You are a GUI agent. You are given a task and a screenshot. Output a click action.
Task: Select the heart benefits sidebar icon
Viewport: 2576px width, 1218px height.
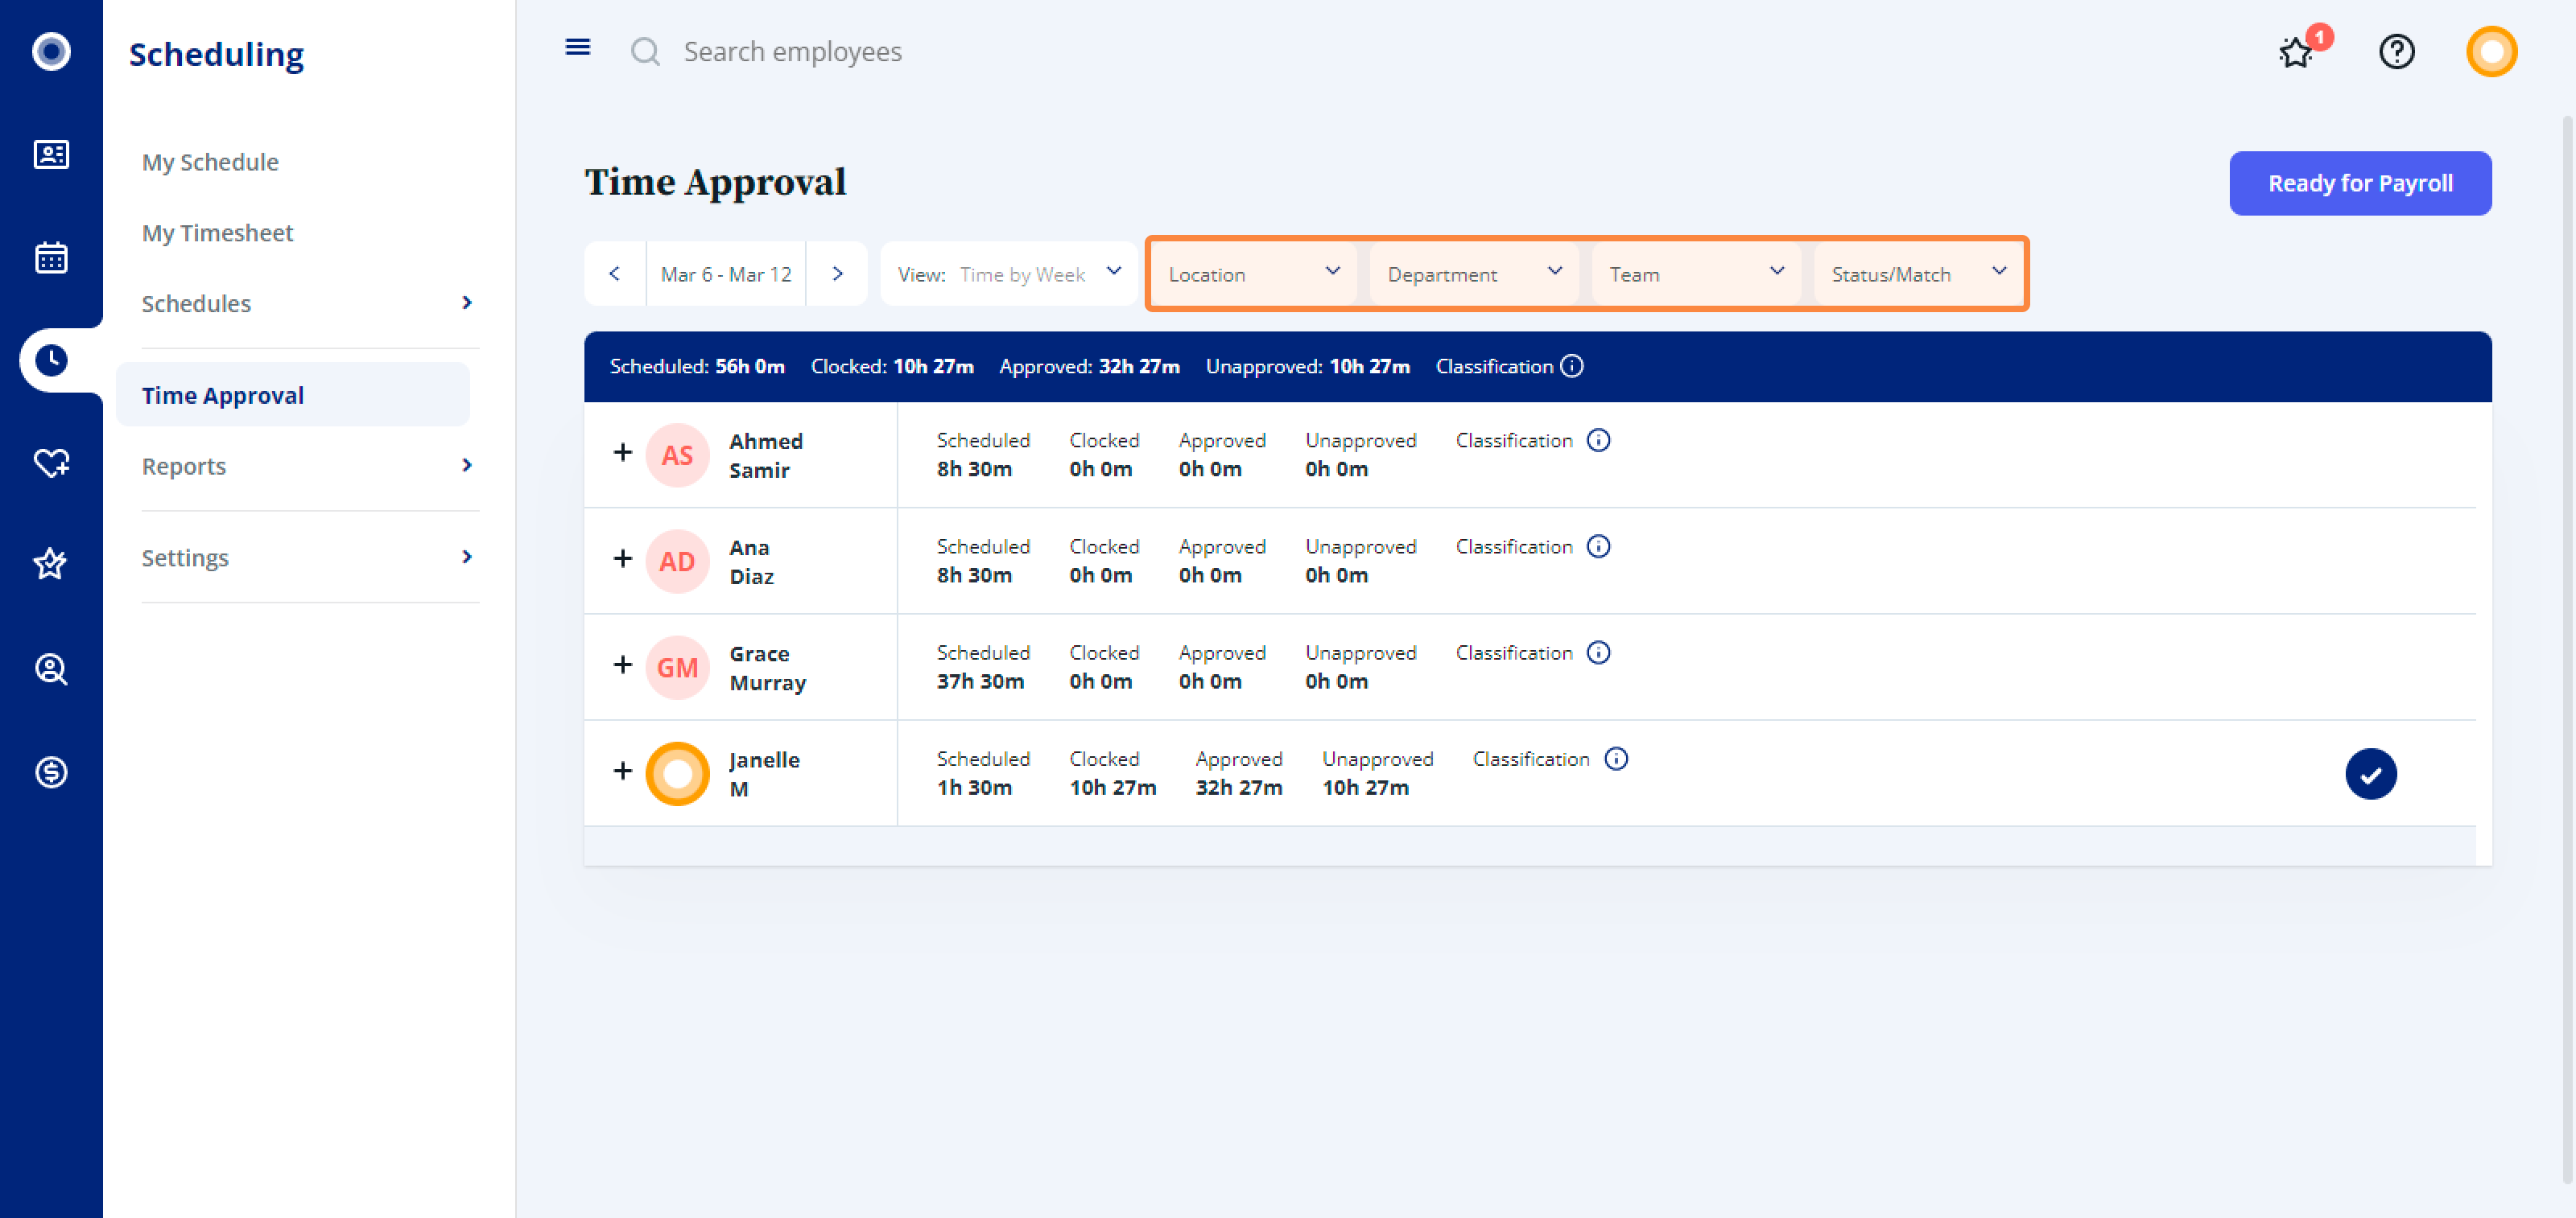51,463
